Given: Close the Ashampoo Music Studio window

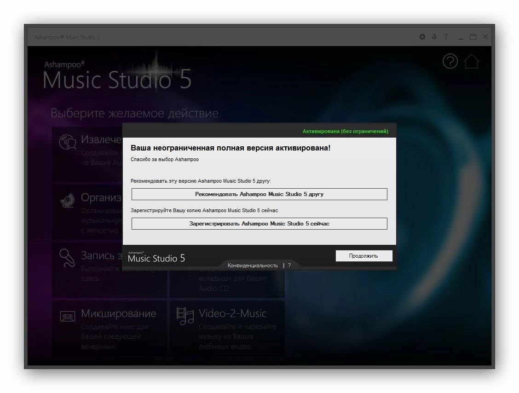Looking at the screenshot, I should [x=485, y=37].
